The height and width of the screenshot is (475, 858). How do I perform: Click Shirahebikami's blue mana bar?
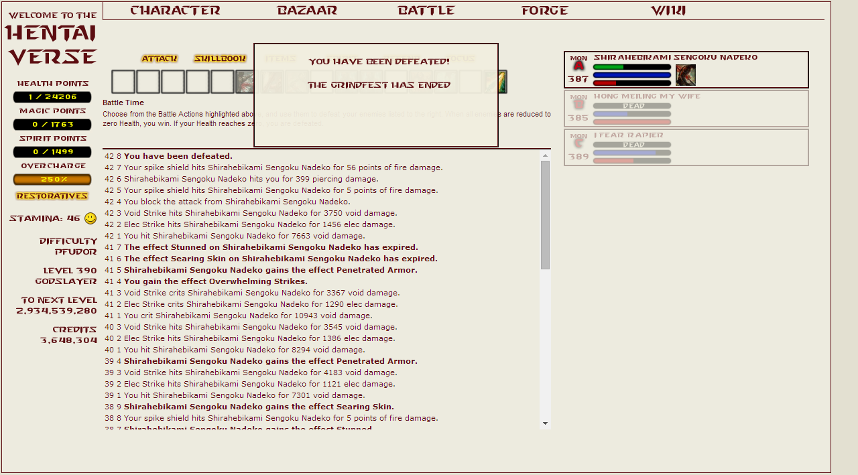(632, 75)
